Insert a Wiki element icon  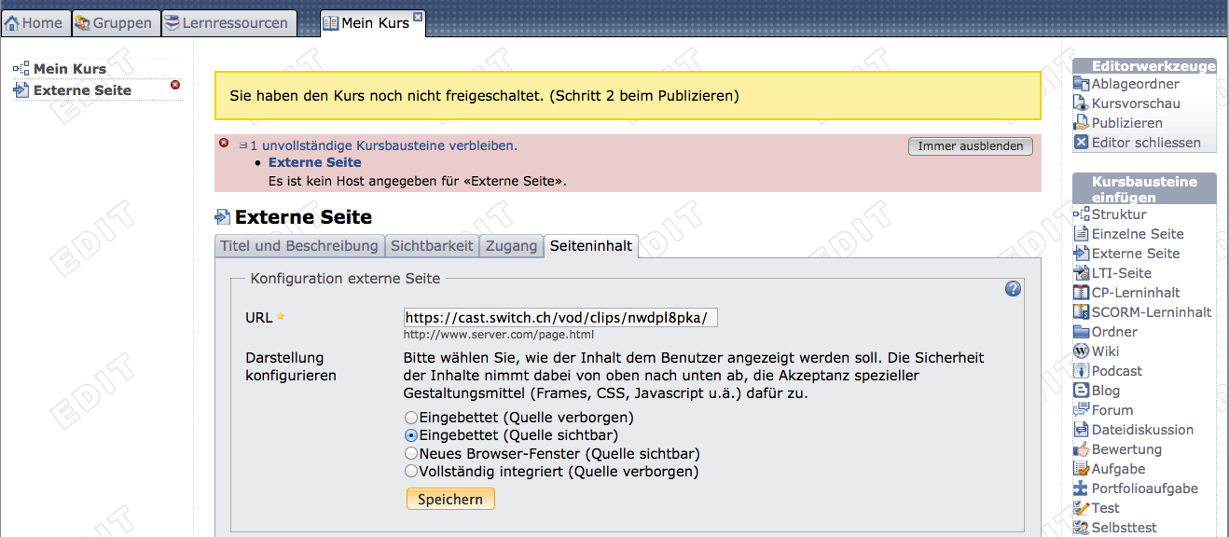(x=1081, y=351)
